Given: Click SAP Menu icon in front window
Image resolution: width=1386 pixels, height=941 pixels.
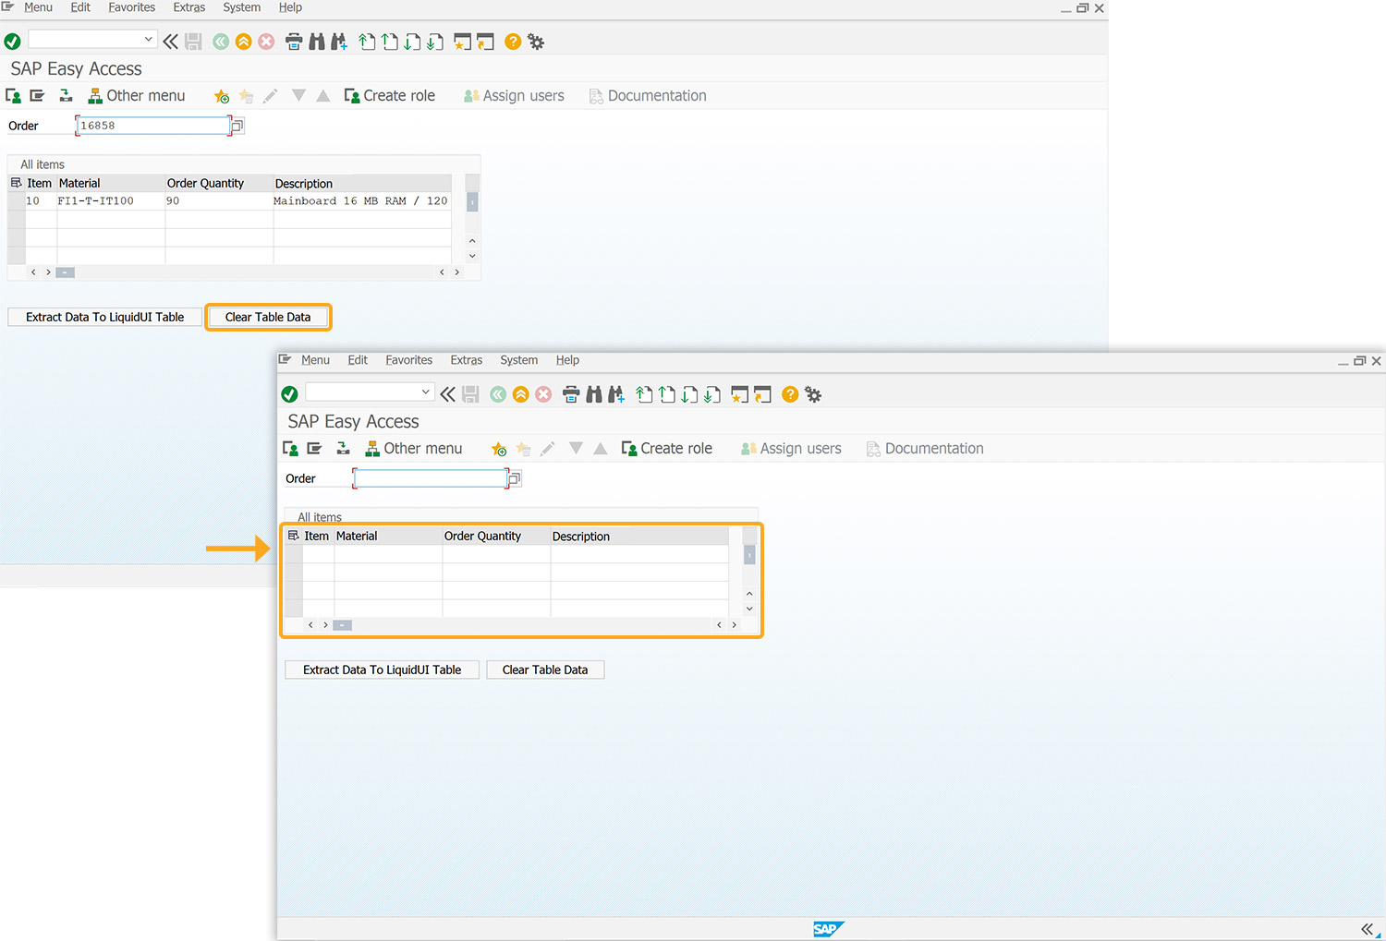Looking at the screenshot, I should point(314,449).
